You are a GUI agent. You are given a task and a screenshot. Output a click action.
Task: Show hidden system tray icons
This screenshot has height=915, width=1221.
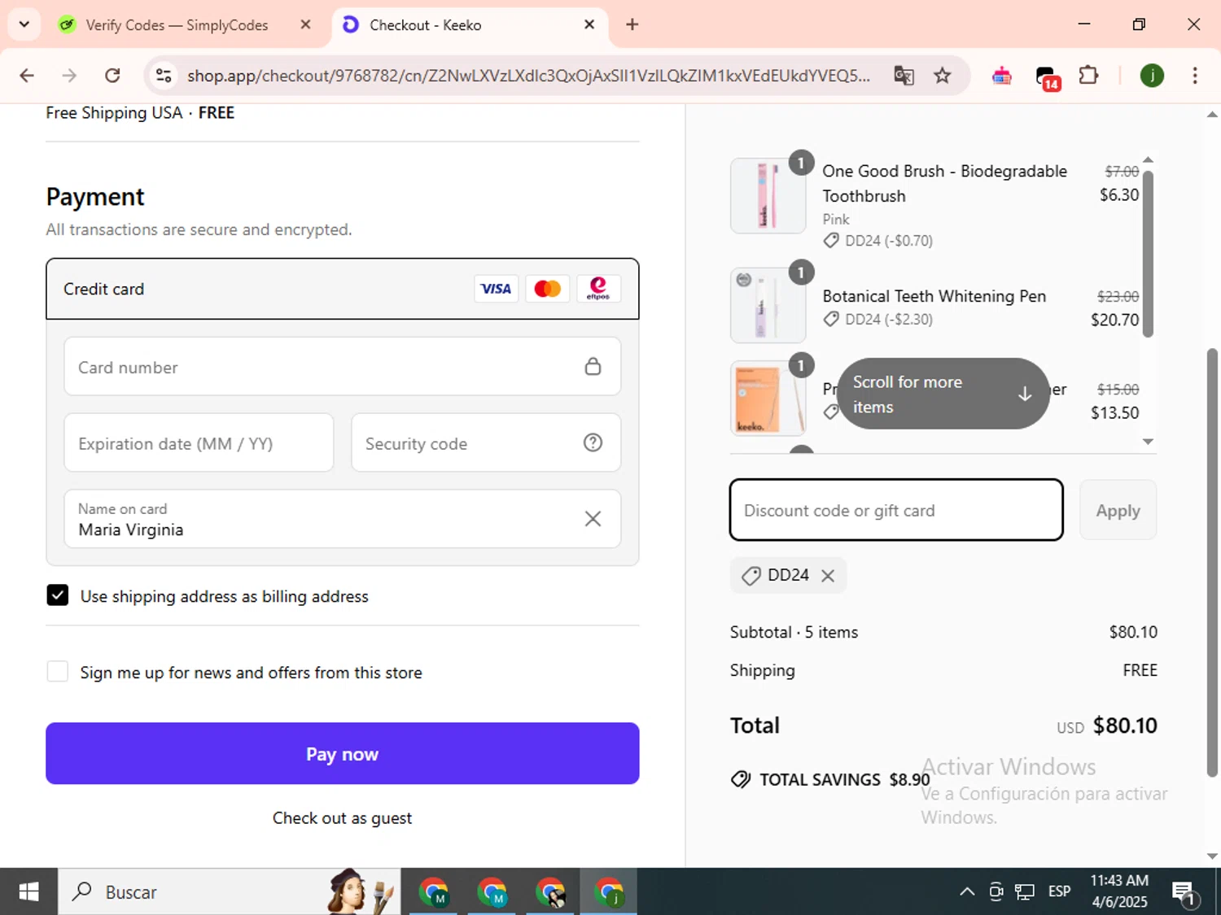(967, 891)
